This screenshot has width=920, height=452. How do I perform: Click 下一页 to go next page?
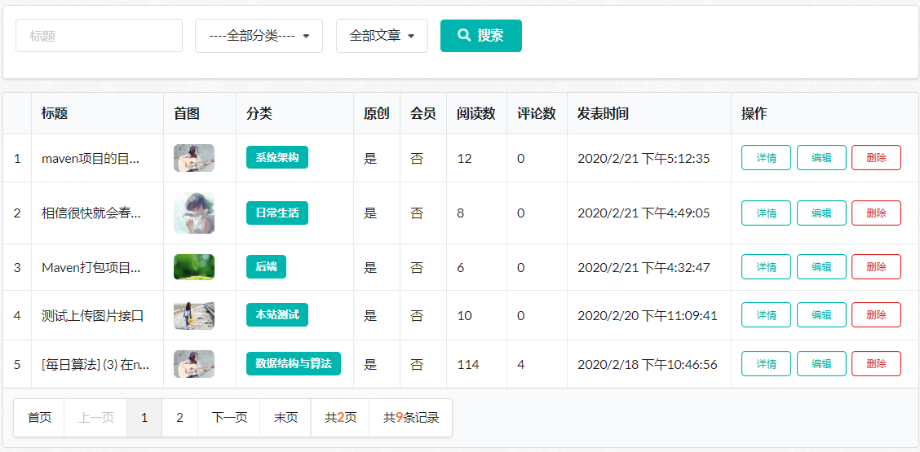click(x=229, y=418)
